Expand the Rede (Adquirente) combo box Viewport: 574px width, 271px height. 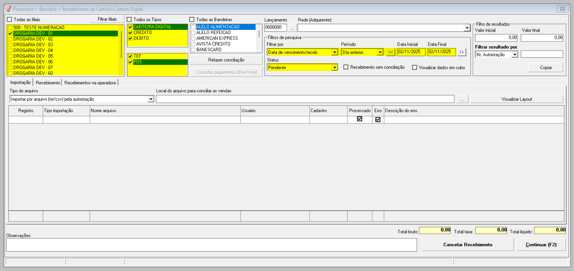point(467,28)
